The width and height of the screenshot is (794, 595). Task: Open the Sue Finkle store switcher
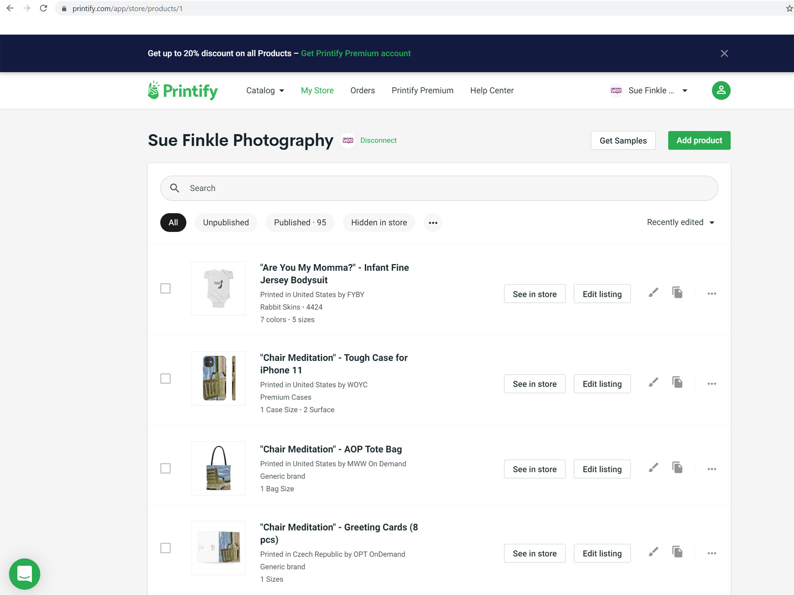tap(648, 90)
